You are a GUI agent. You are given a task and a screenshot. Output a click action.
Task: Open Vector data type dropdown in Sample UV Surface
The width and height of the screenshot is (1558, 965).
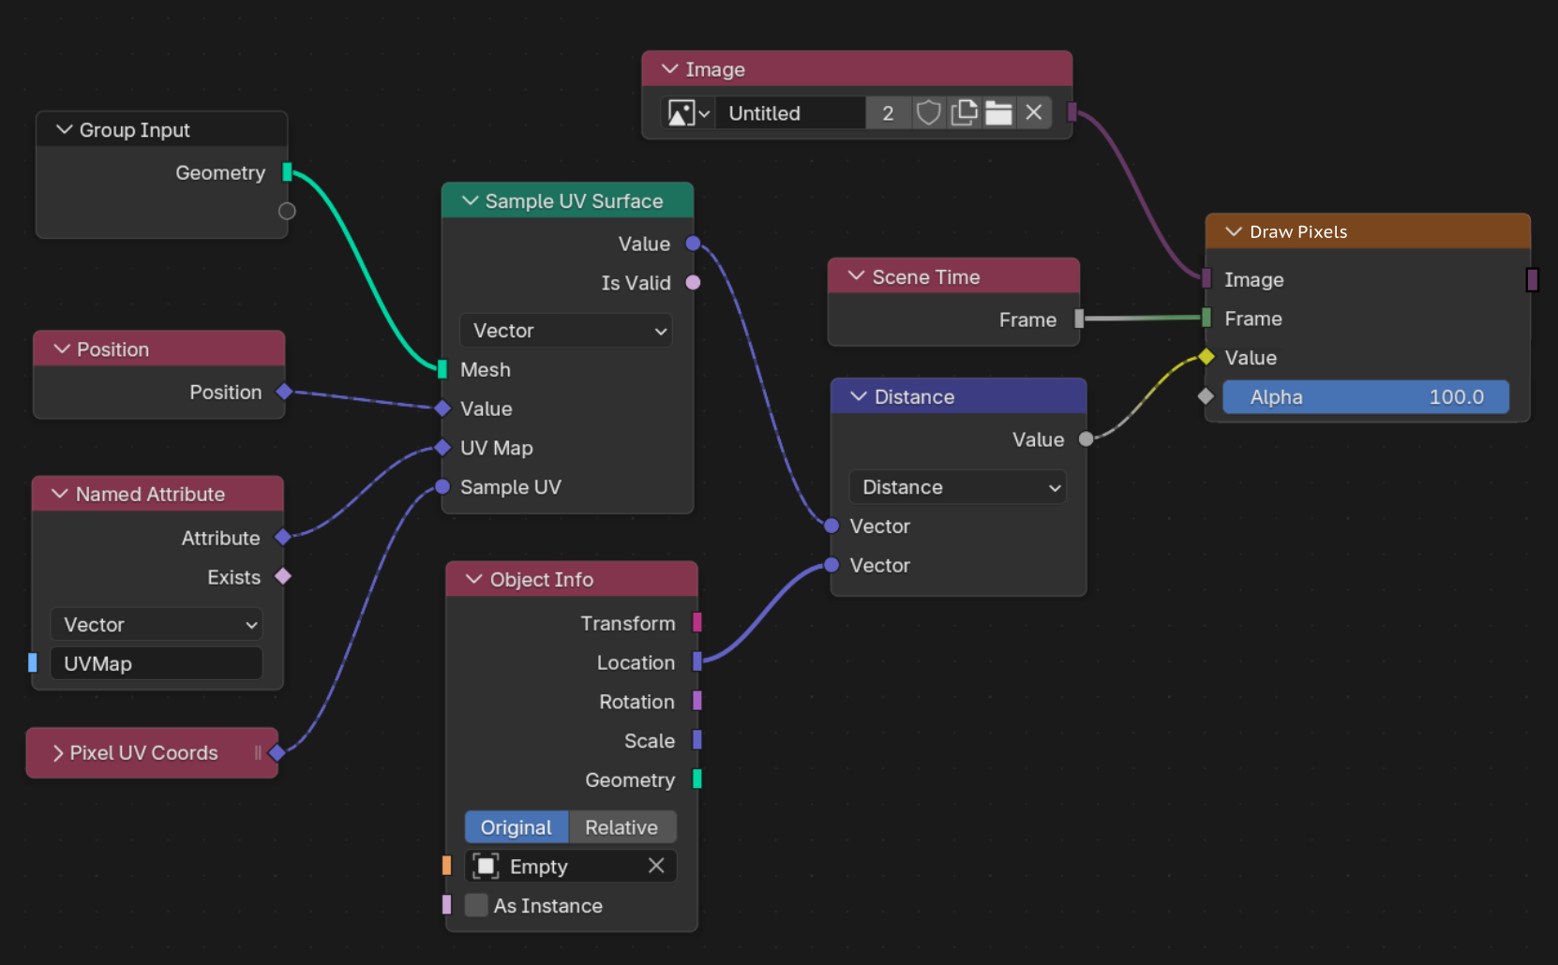coord(566,331)
